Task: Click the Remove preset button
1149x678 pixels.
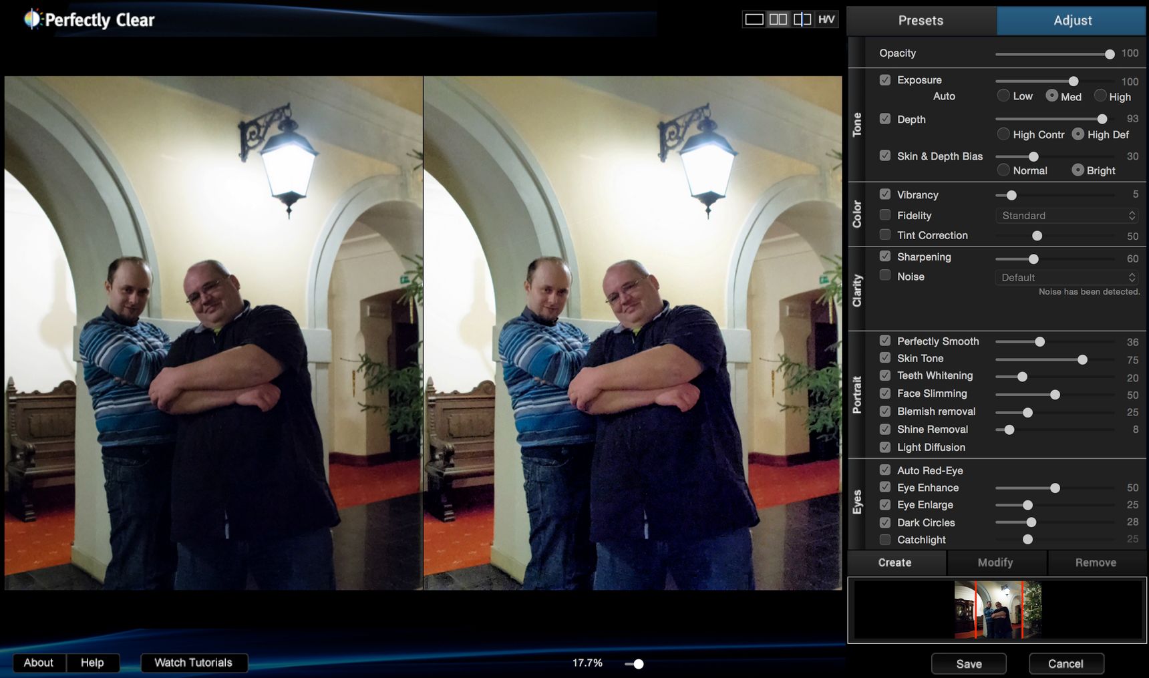Action: [1096, 562]
